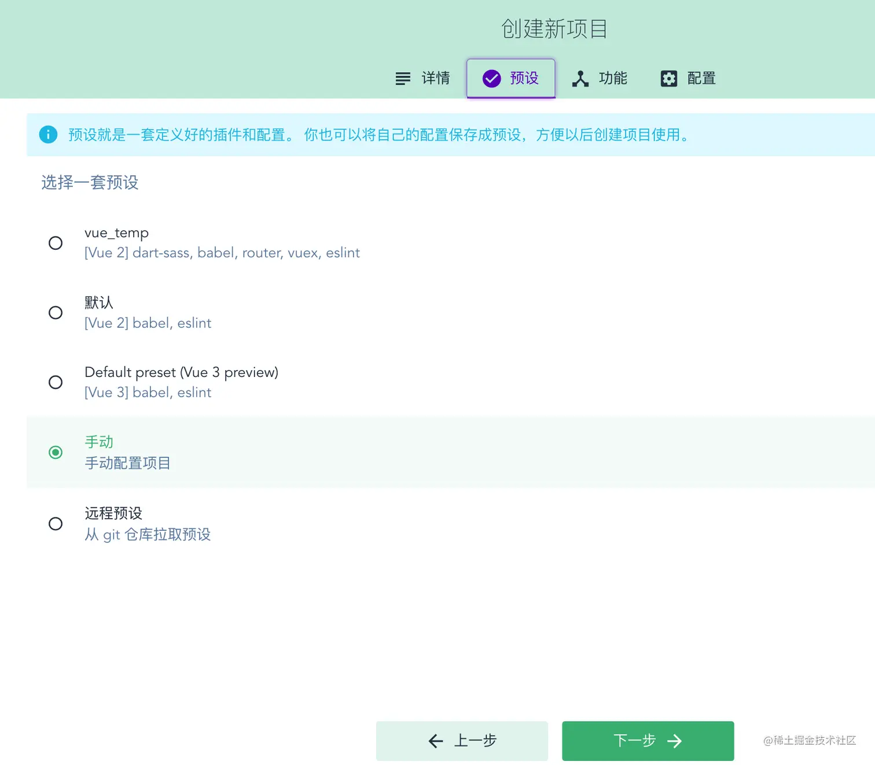The width and height of the screenshot is (875, 765).
Task: Click the checkmark icon on 预设 tab
Action: point(492,79)
